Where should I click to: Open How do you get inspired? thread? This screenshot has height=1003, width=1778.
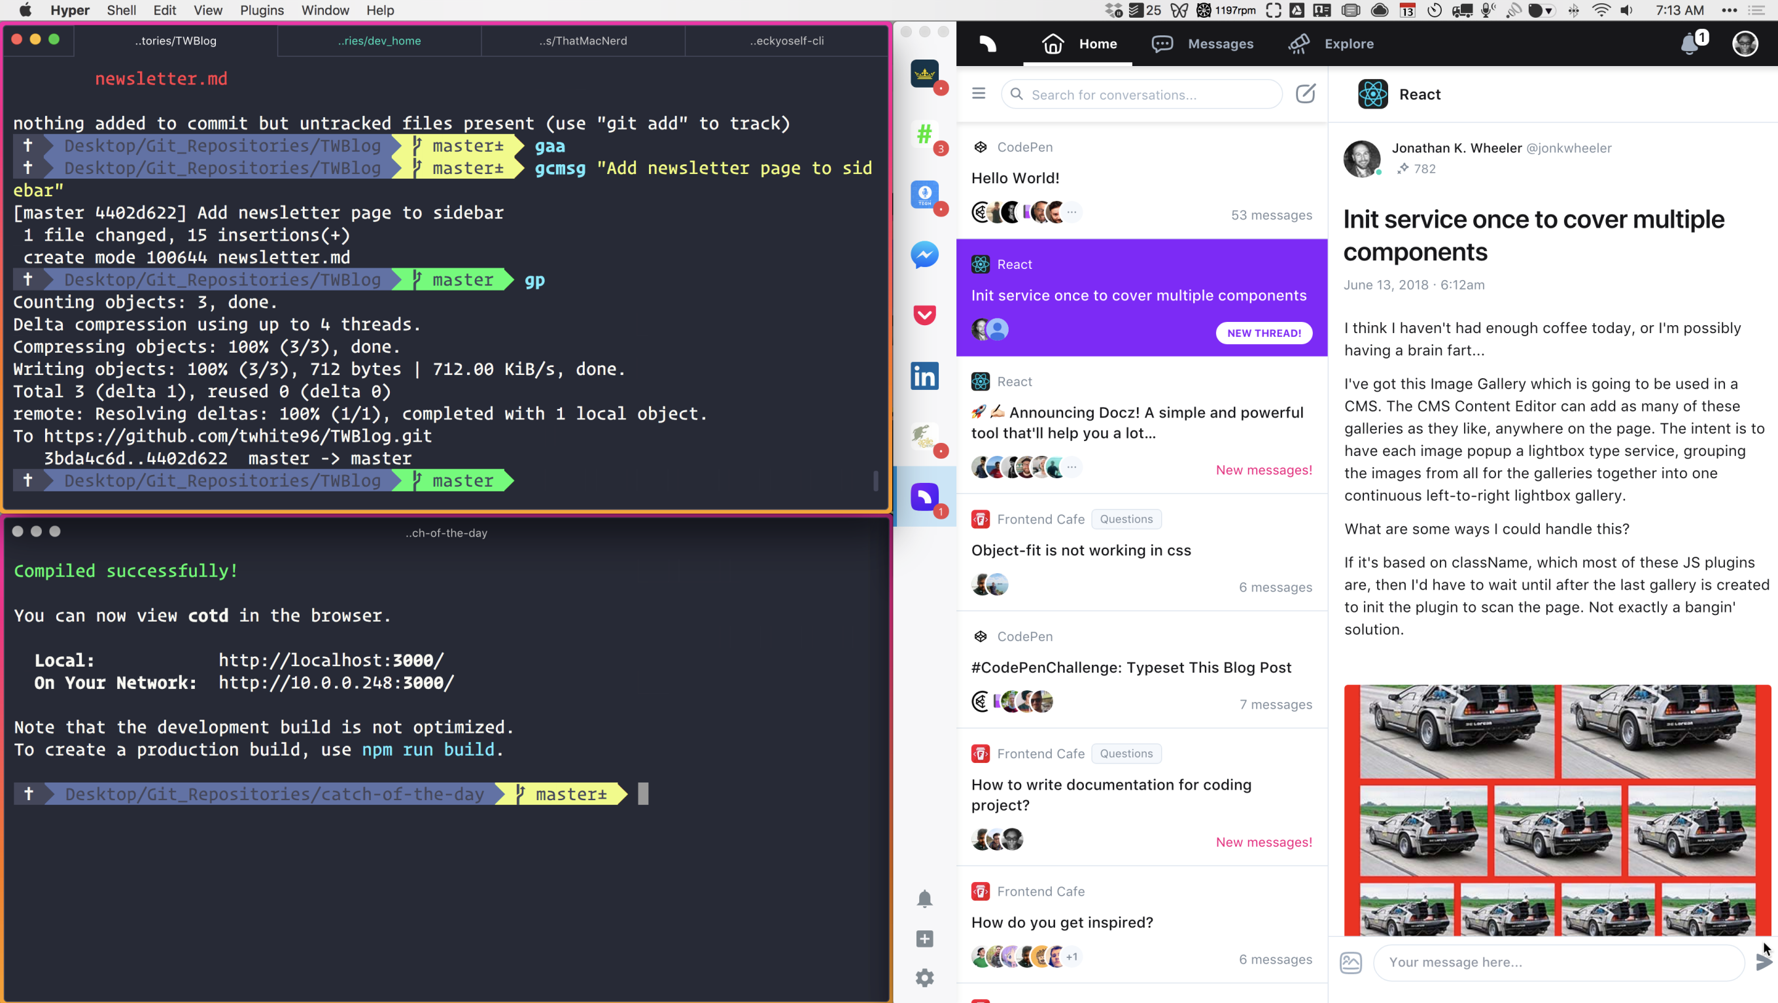click(x=1142, y=925)
